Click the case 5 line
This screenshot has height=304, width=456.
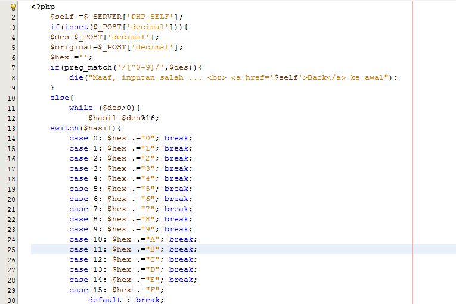(x=131, y=189)
